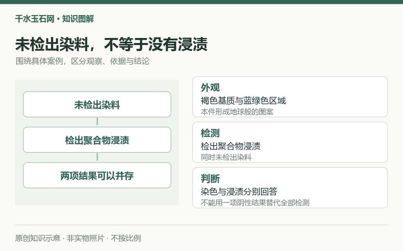Click the caption 不能用一项阴性结果替代全部检测
Screen dimensions: 403x251
pos(255,203)
